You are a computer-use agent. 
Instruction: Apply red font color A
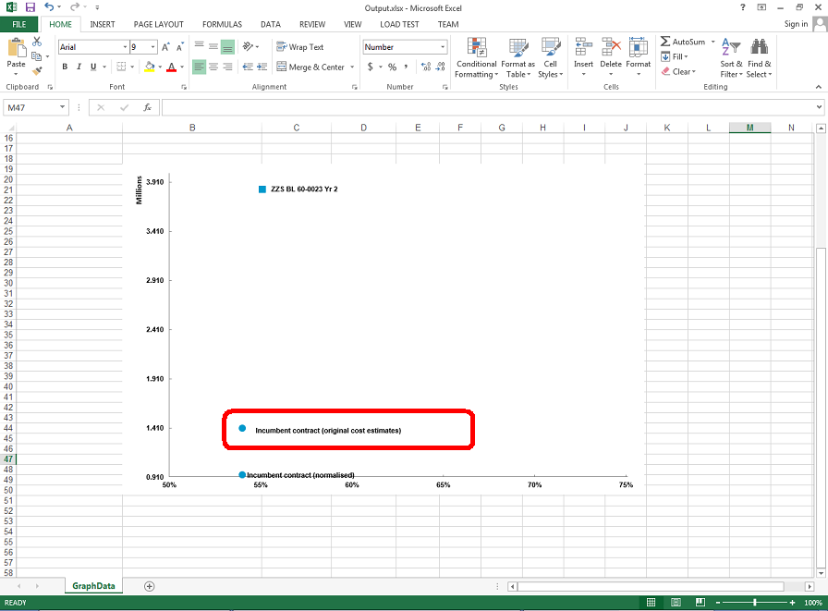[172, 67]
